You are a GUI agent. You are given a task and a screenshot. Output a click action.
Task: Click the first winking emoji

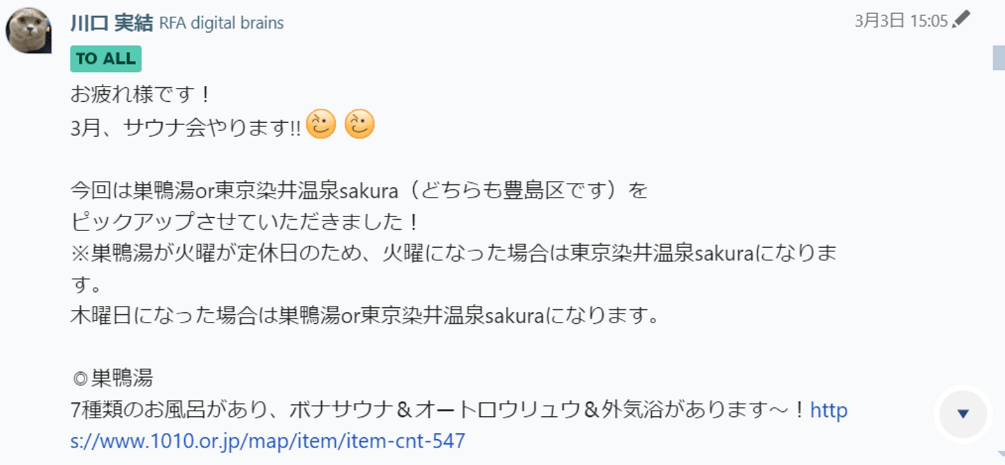click(321, 125)
